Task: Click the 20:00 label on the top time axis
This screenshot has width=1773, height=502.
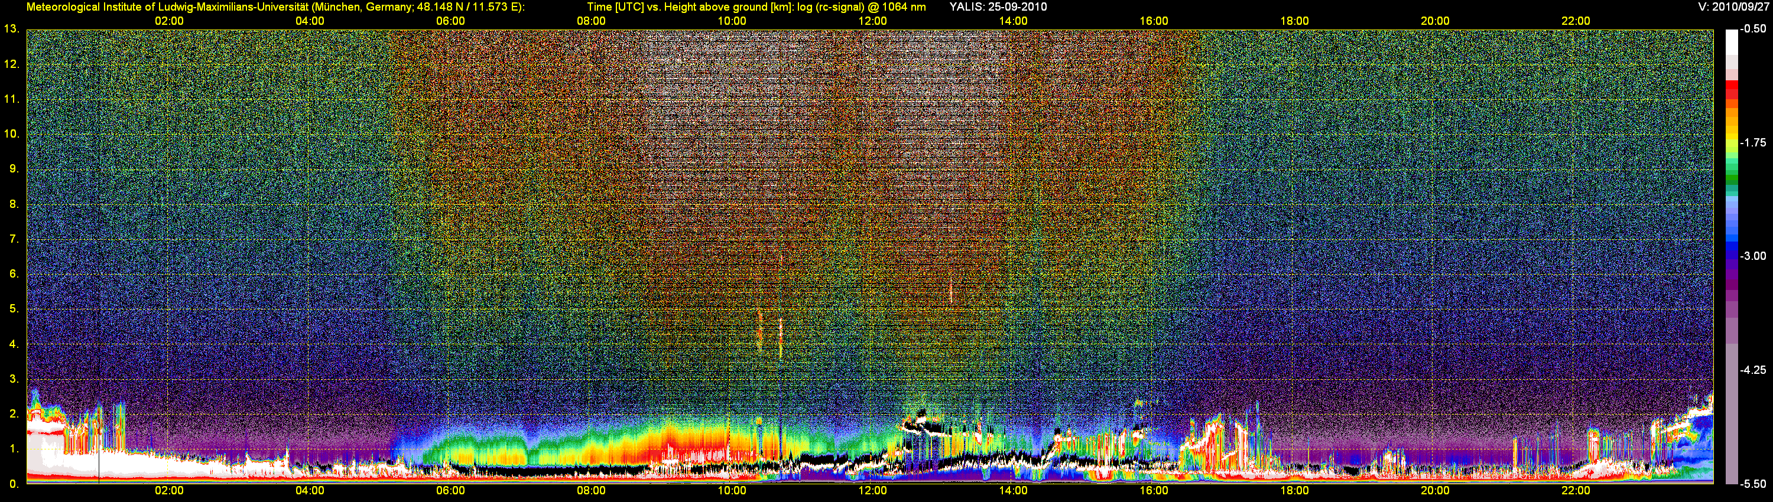Action: click(1435, 21)
